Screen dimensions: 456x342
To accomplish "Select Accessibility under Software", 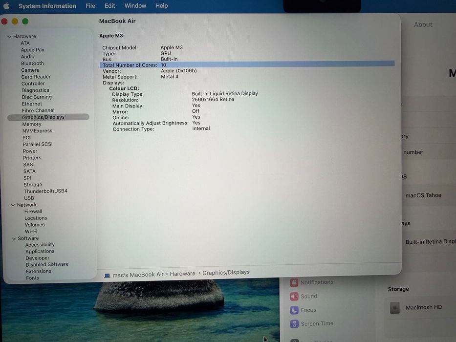I will coord(40,245).
